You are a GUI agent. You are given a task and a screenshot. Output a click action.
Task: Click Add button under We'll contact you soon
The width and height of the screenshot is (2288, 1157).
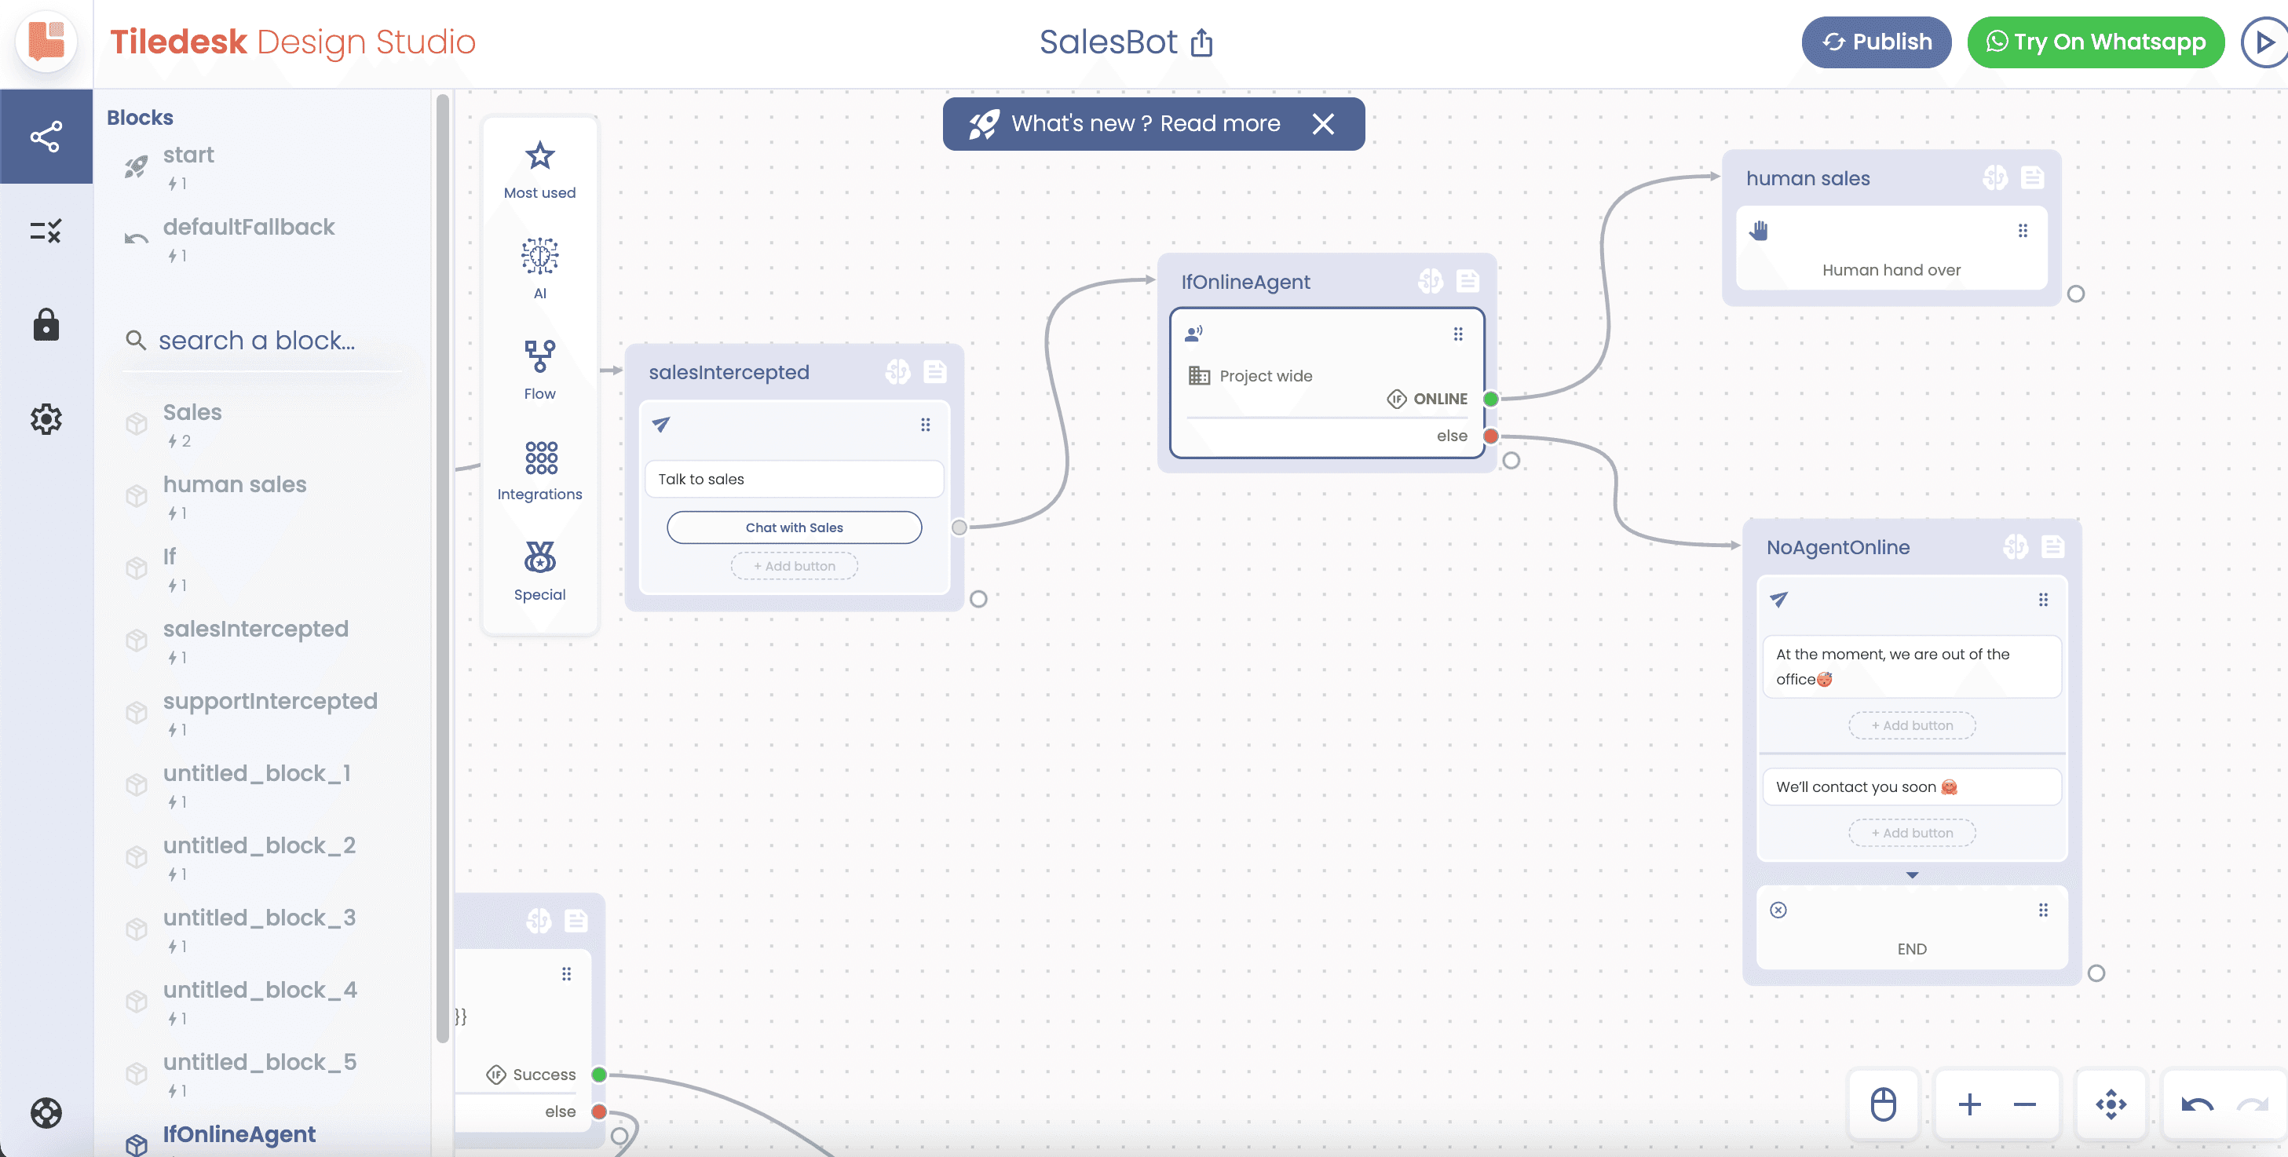(1912, 833)
